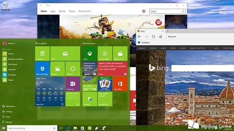Click the Store back arrow

point(40,5)
